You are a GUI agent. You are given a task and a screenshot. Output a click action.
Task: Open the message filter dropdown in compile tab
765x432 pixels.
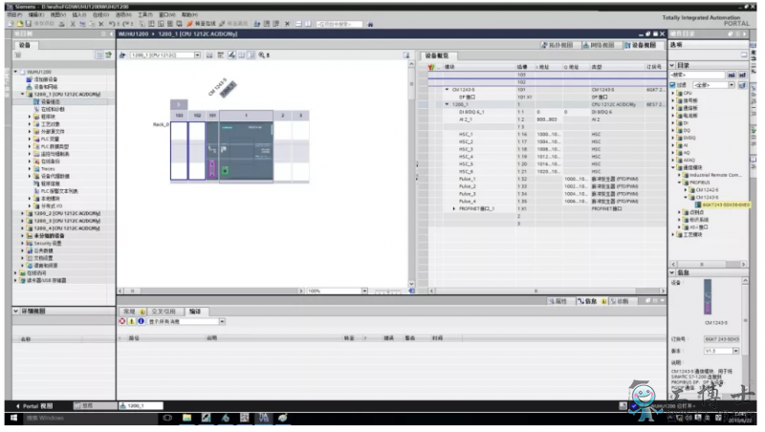[222, 322]
